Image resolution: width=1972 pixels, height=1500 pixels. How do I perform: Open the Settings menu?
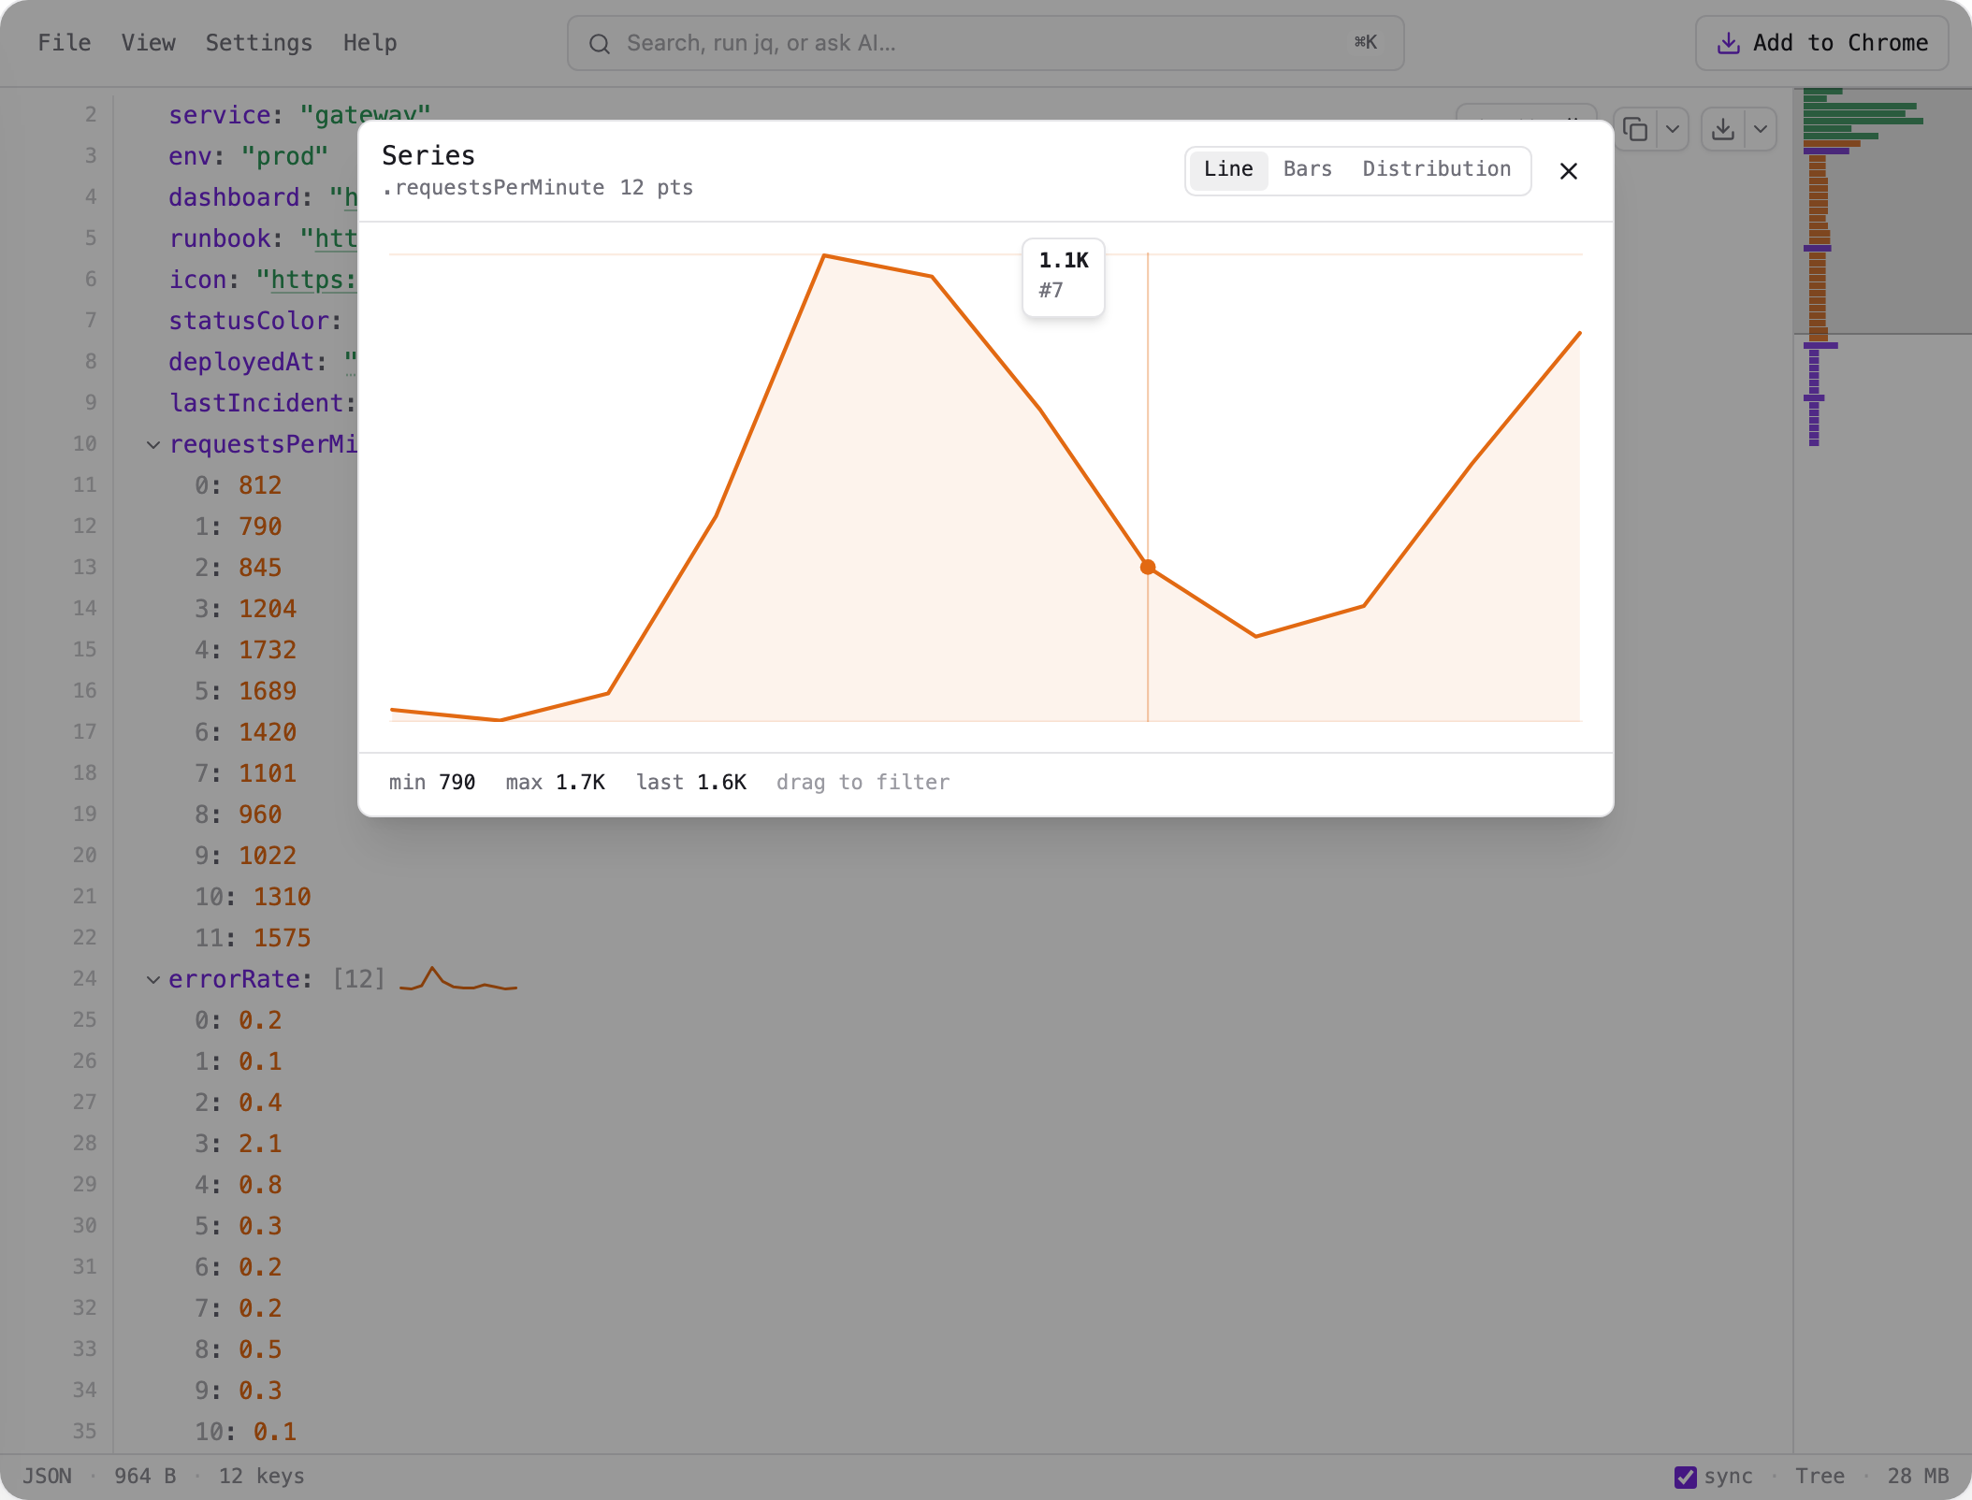tap(259, 43)
